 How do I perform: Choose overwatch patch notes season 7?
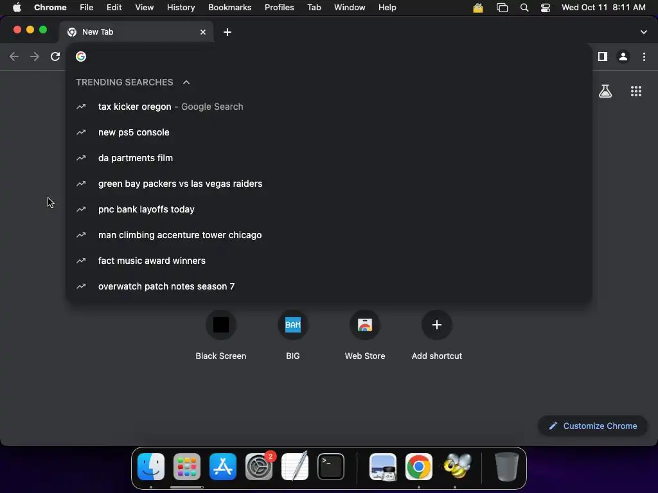point(329,286)
